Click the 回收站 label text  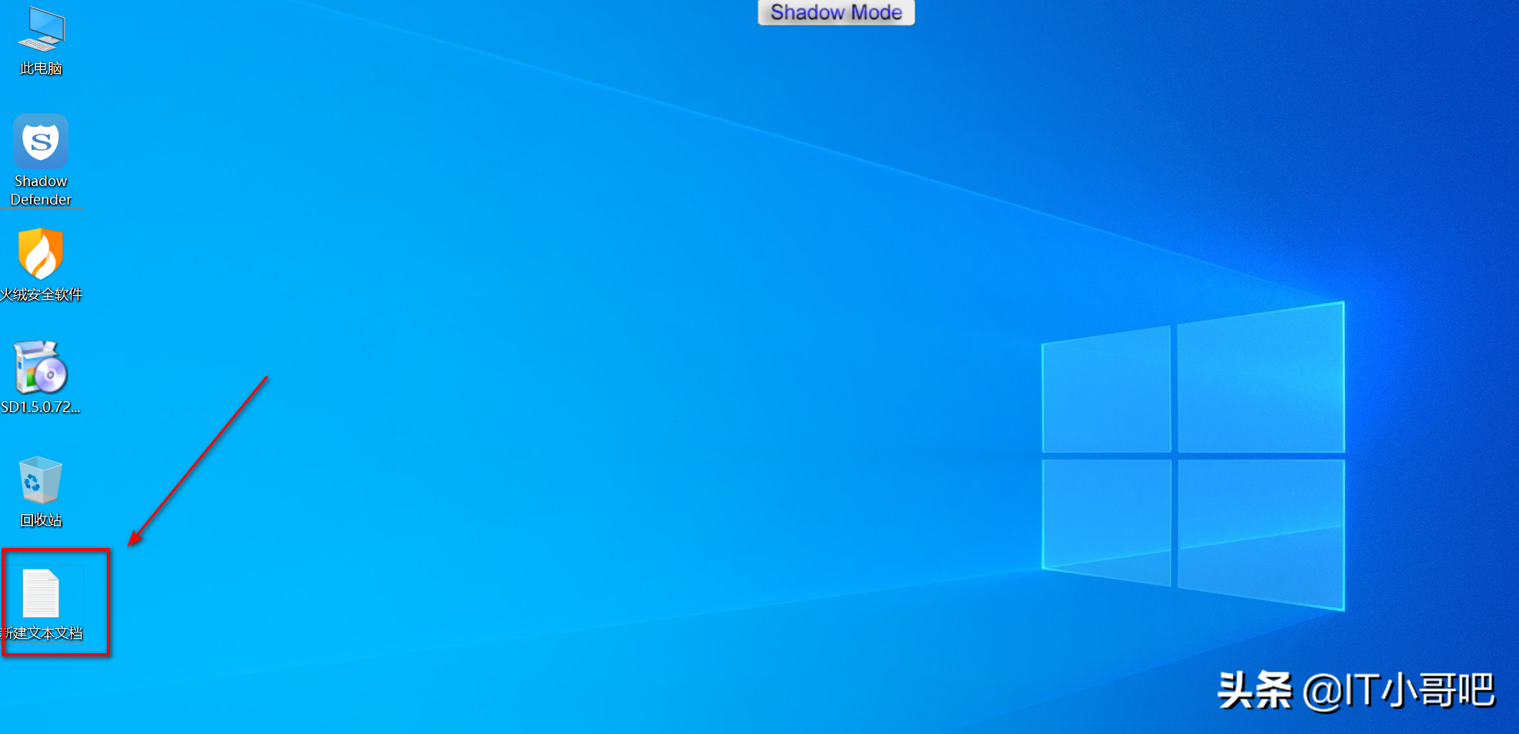tap(41, 520)
